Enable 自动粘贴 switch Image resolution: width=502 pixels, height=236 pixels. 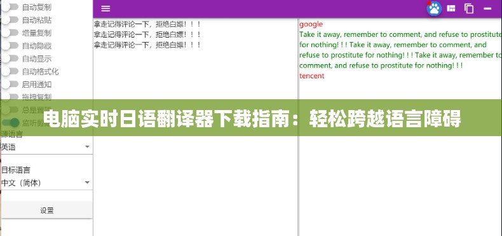[10, 20]
